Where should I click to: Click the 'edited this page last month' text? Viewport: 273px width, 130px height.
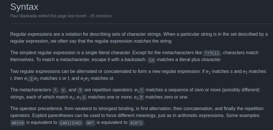tap(62, 16)
